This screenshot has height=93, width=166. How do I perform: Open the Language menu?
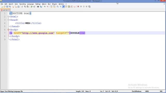click(31, 4)
